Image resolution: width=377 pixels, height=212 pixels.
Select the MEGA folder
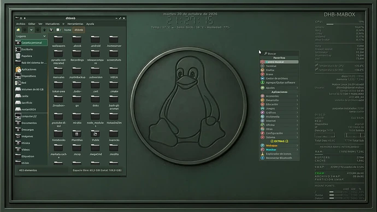pos(114,73)
